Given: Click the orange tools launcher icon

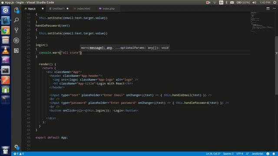Looking at the screenshot, I should click(x=5, y=80).
